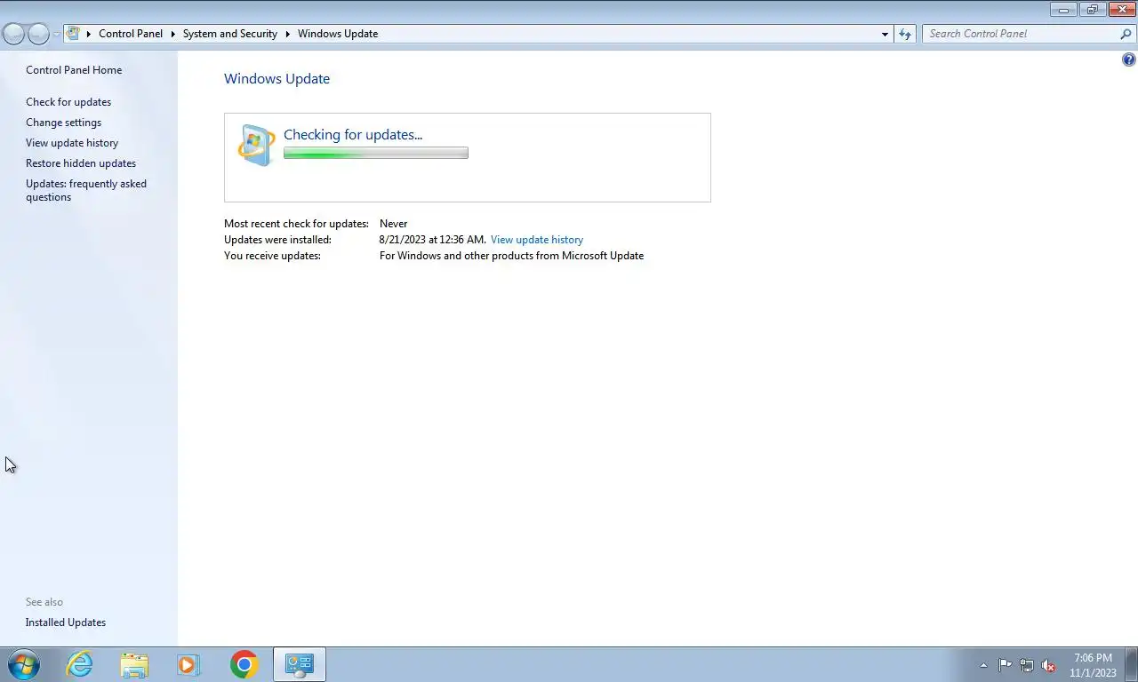The width and height of the screenshot is (1138, 682).
Task: Expand the arrow after System and Security
Action: (x=288, y=34)
